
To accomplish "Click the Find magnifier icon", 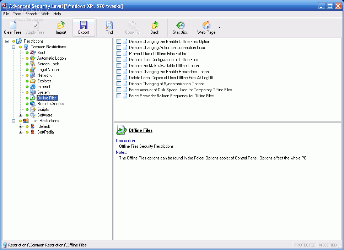I will (x=109, y=25).
